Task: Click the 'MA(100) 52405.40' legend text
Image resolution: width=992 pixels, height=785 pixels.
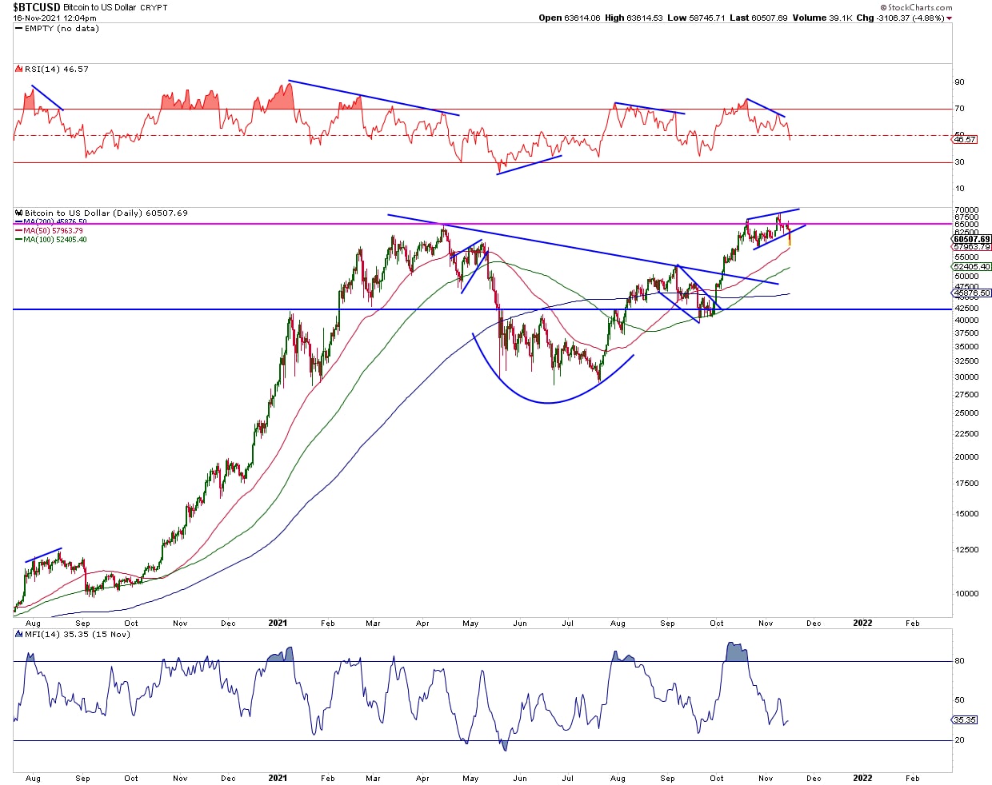Action: [55, 240]
